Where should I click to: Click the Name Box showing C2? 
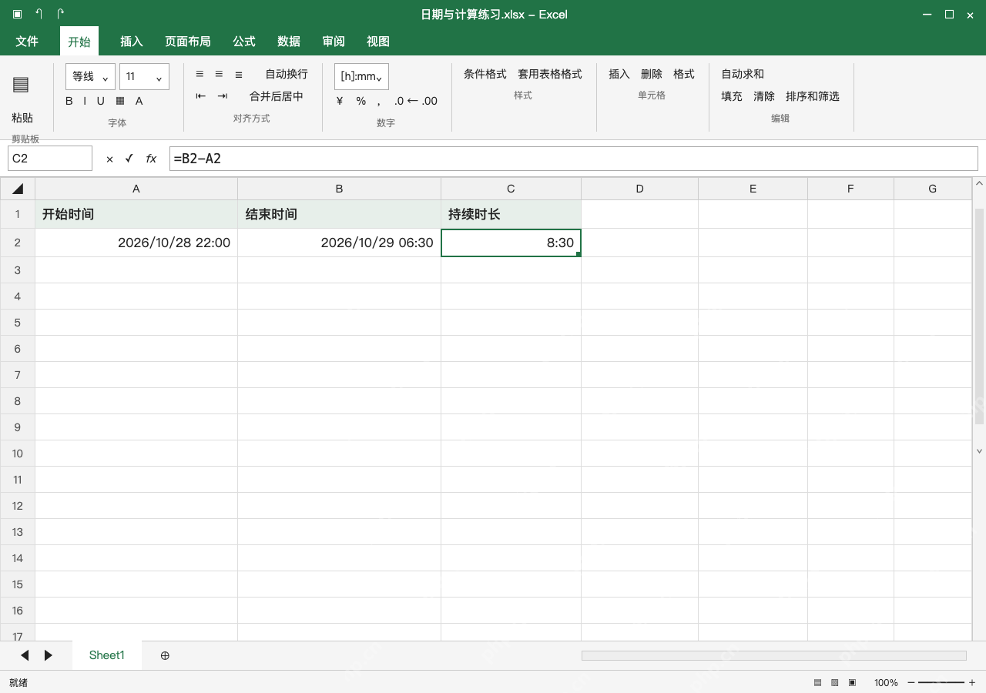(x=50, y=159)
